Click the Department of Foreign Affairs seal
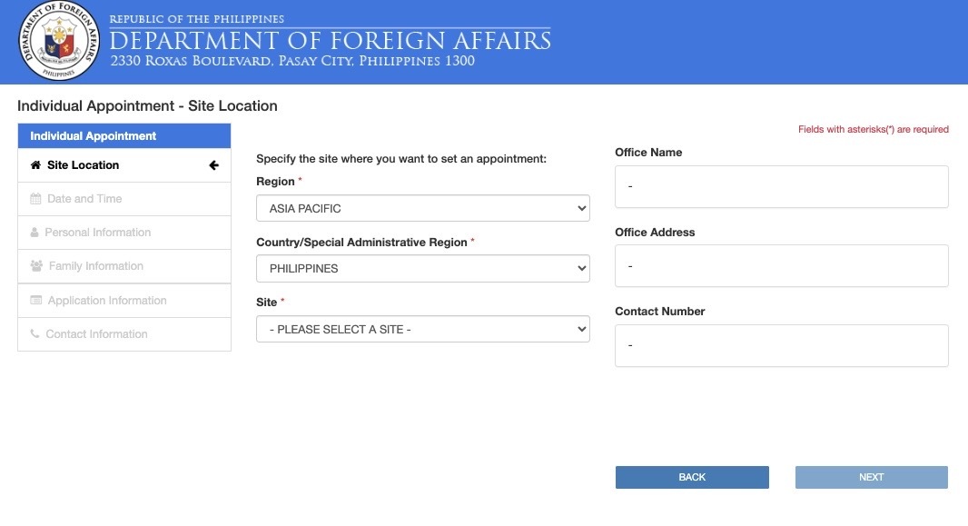 (x=57, y=41)
